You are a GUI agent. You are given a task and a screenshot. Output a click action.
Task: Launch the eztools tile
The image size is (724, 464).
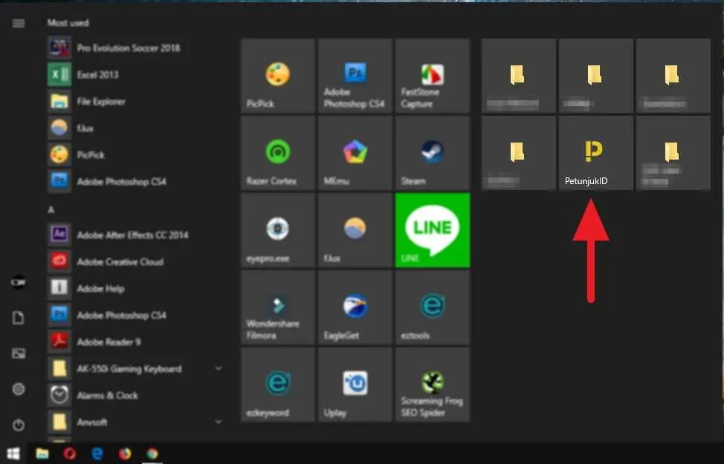tap(433, 307)
